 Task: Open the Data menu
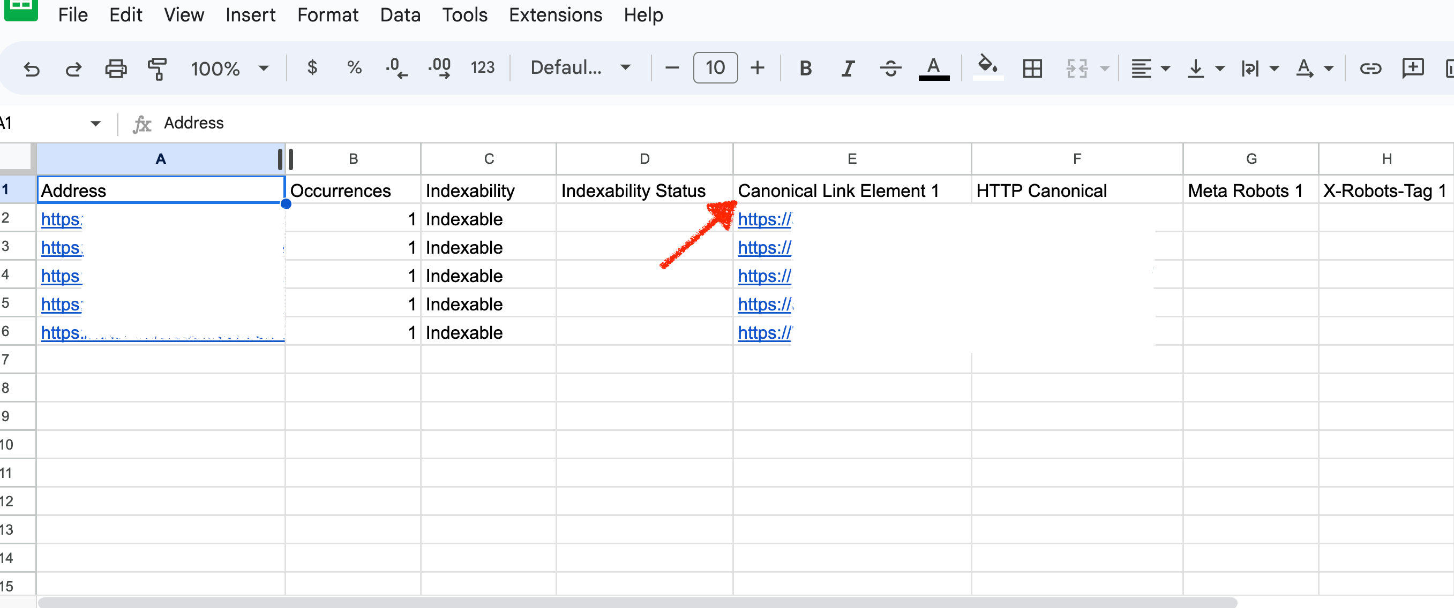(400, 14)
